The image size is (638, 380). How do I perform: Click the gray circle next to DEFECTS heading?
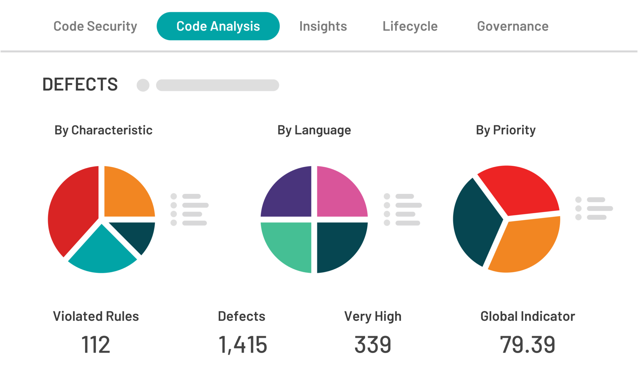click(x=143, y=85)
